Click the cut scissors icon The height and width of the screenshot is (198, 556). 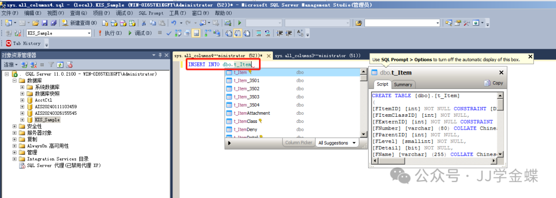(x=144, y=23)
